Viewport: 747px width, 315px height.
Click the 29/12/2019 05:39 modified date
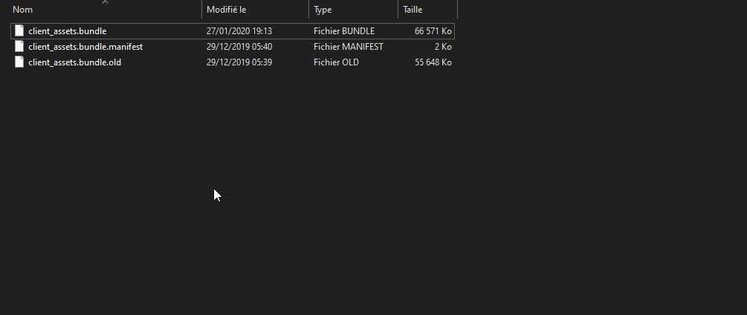[x=239, y=62]
